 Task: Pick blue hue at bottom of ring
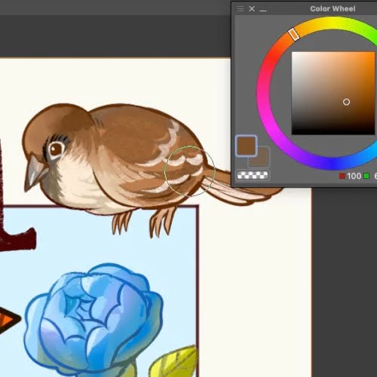(x=333, y=164)
